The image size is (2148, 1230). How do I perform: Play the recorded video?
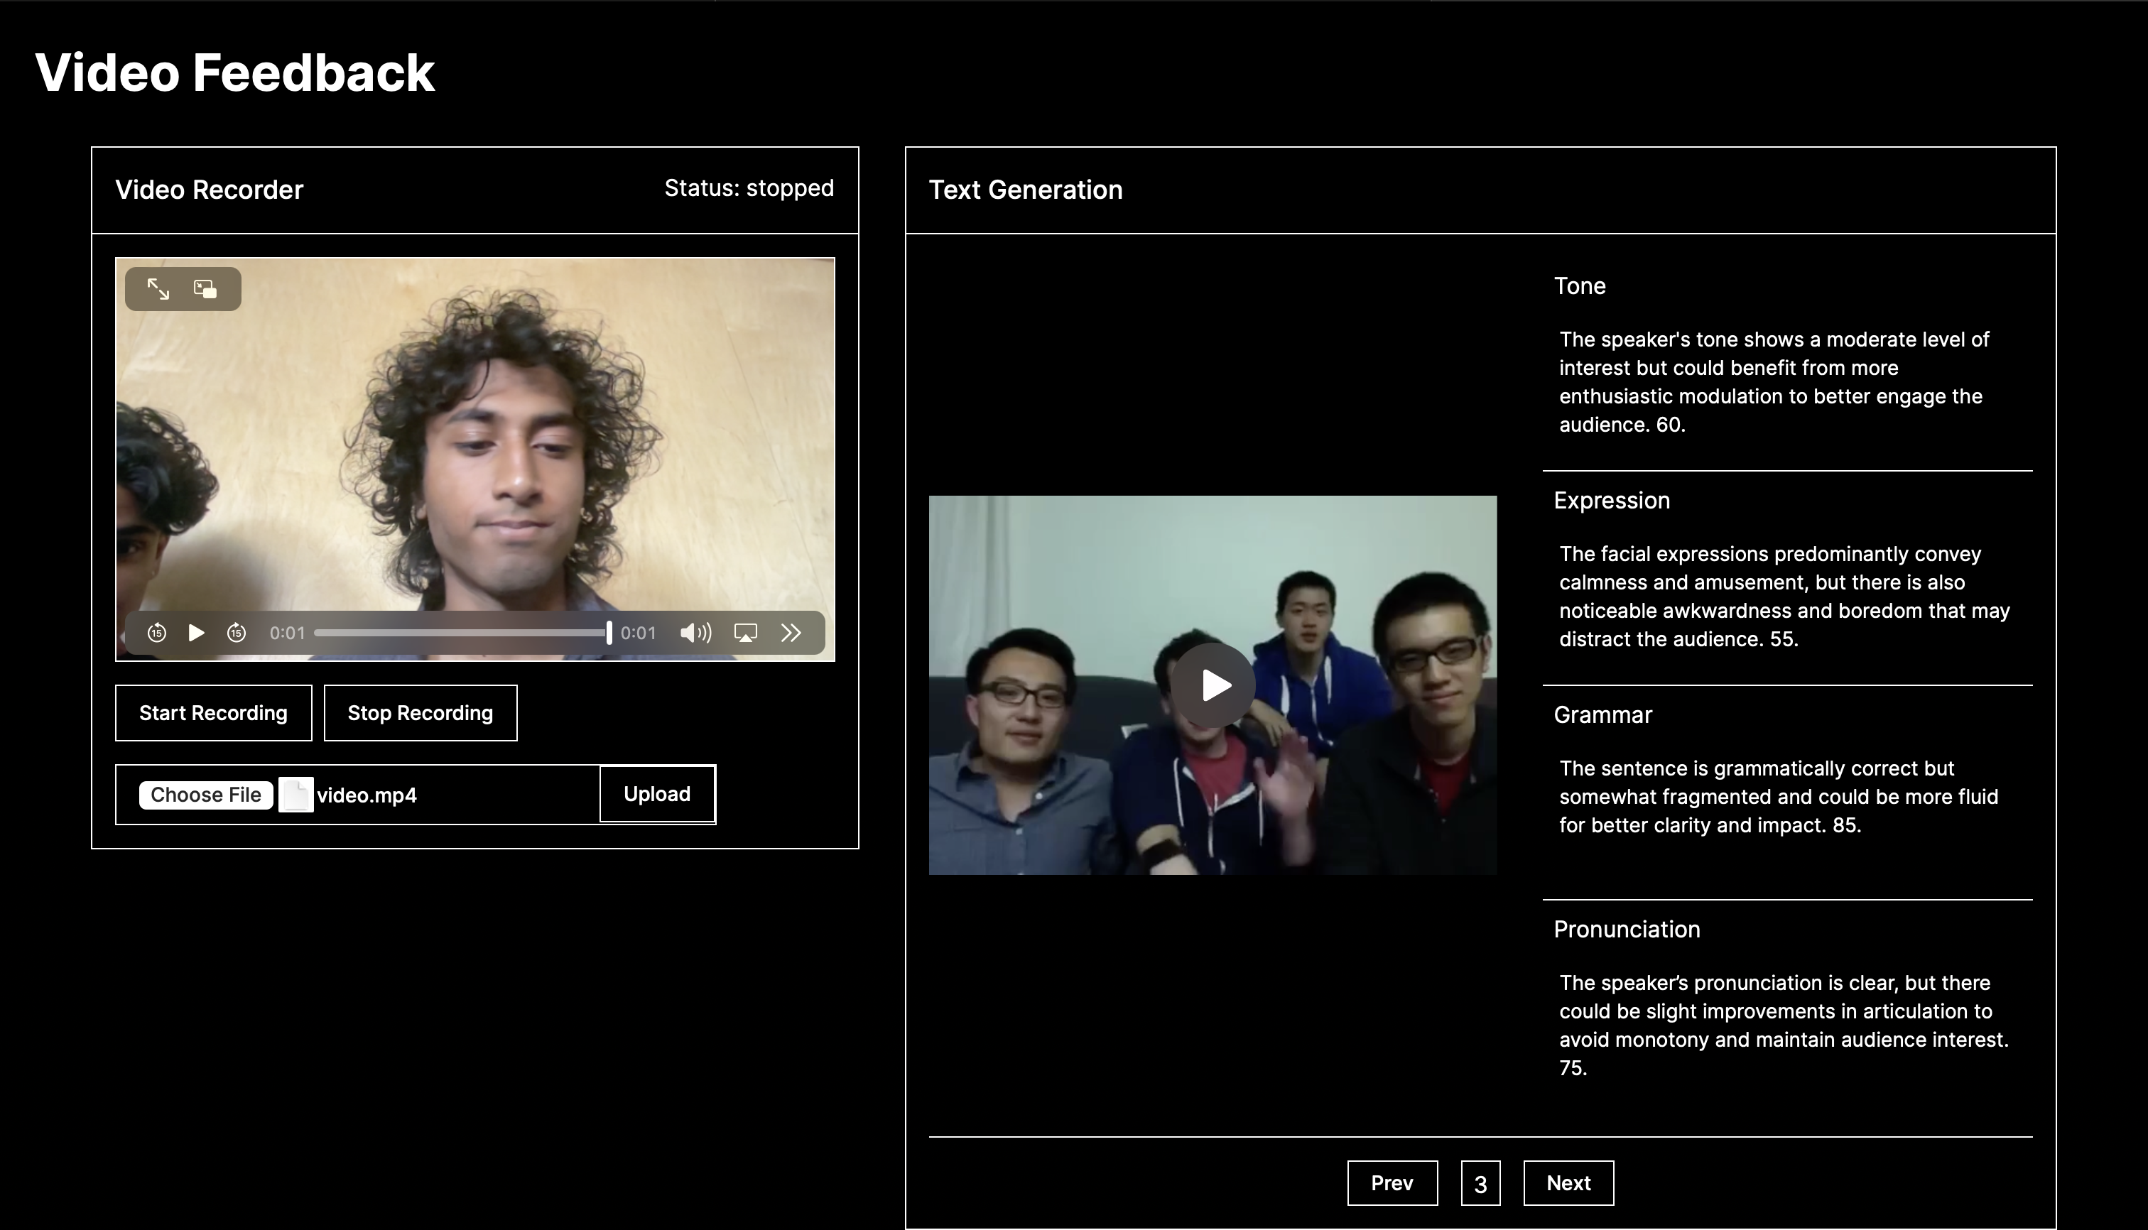196,633
